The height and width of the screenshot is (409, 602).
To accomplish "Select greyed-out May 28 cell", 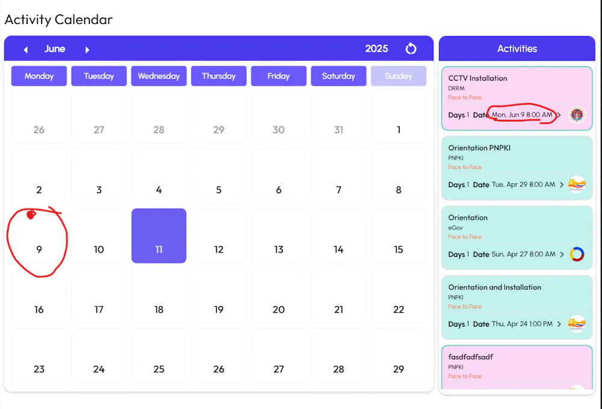I will pos(158,116).
